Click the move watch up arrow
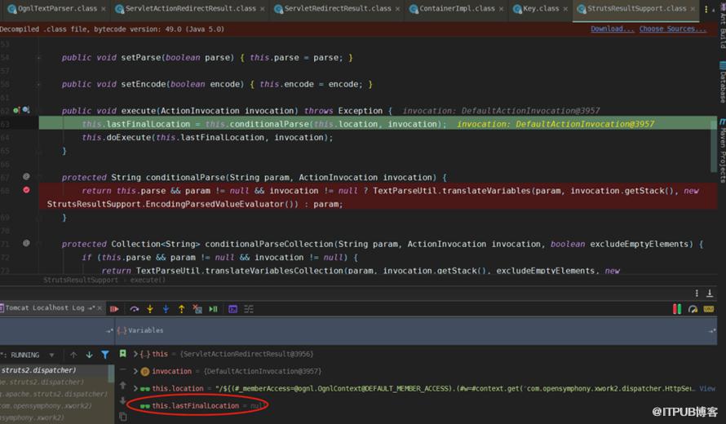 [122, 385]
